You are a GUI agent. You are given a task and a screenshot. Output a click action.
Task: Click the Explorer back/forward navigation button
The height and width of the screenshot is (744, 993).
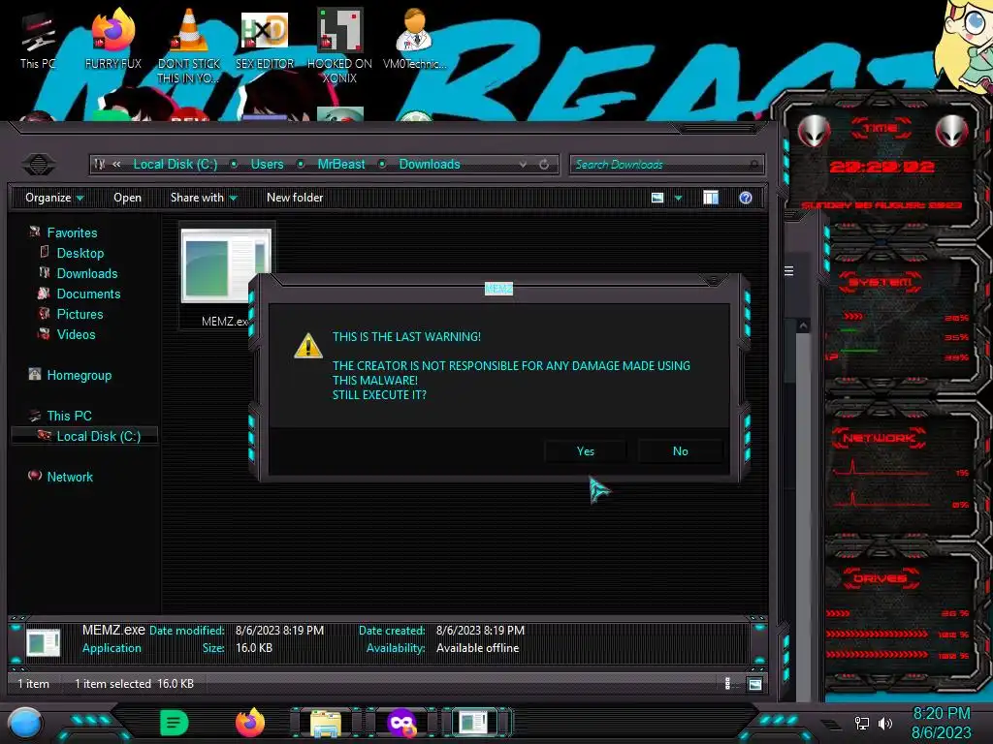click(x=39, y=165)
